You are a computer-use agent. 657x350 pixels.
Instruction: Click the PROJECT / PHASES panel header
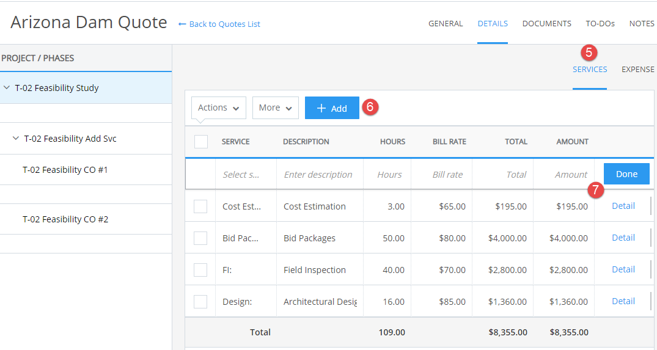click(x=38, y=58)
